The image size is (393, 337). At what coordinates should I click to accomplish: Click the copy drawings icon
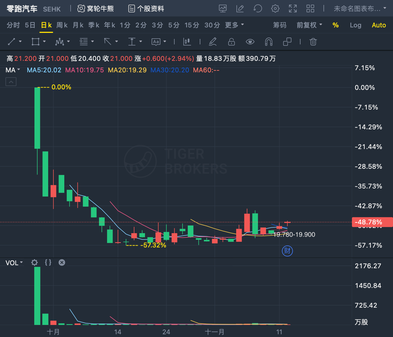click(287, 42)
